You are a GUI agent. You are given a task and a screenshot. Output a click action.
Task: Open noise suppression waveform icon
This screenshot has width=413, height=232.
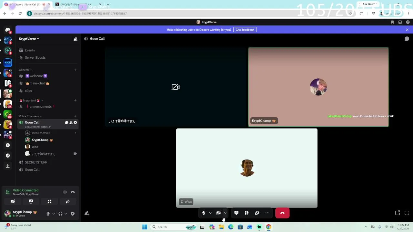[65, 192]
